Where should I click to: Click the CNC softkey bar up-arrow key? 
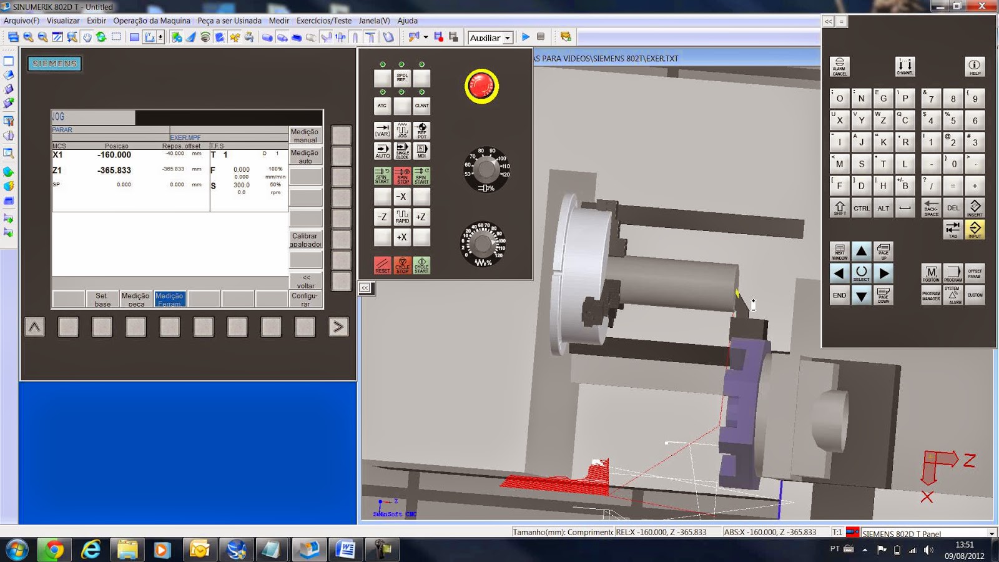(x=35, y=327)
